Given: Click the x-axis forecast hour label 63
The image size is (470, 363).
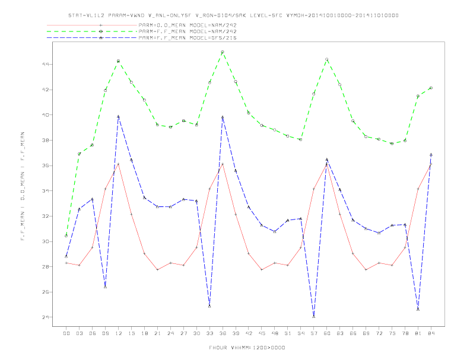Looking at the screenshot, I should pyautogui.click(x=340, y=333).
